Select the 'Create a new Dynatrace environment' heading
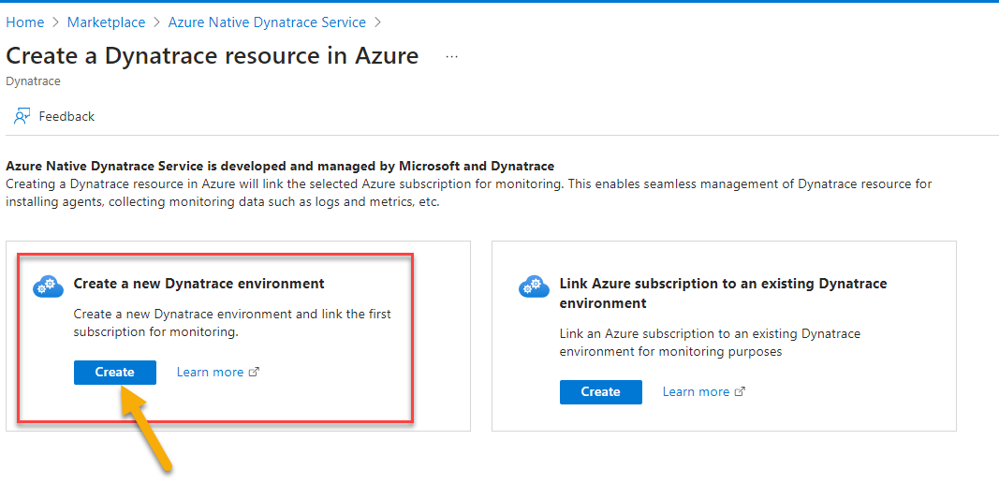This screenshot has width=999, height=484. [198, 283]
